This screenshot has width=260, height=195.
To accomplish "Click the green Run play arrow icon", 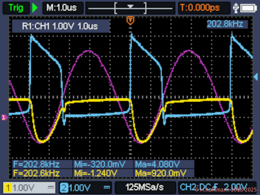I will 35,7.
